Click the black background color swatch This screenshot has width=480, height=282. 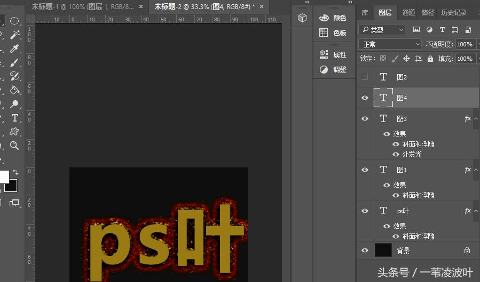[13, 187]
